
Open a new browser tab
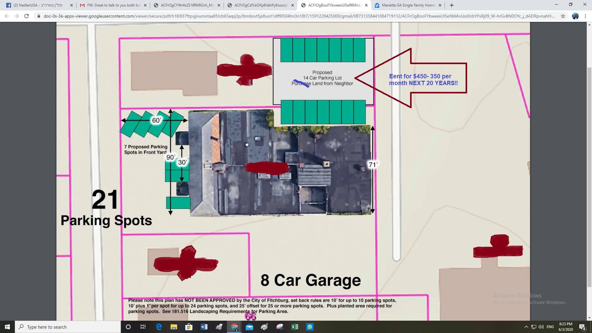coord(452,5)
